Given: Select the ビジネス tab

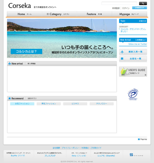Looking at the screenshot, I should (x=75, y=104).
